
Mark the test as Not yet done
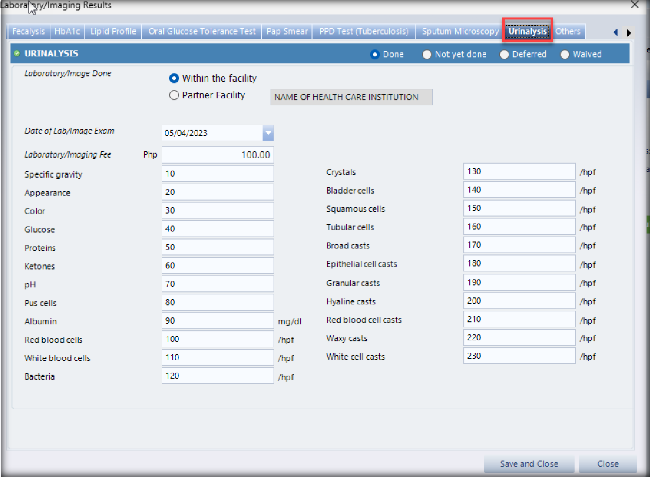(x=427, y=54)
